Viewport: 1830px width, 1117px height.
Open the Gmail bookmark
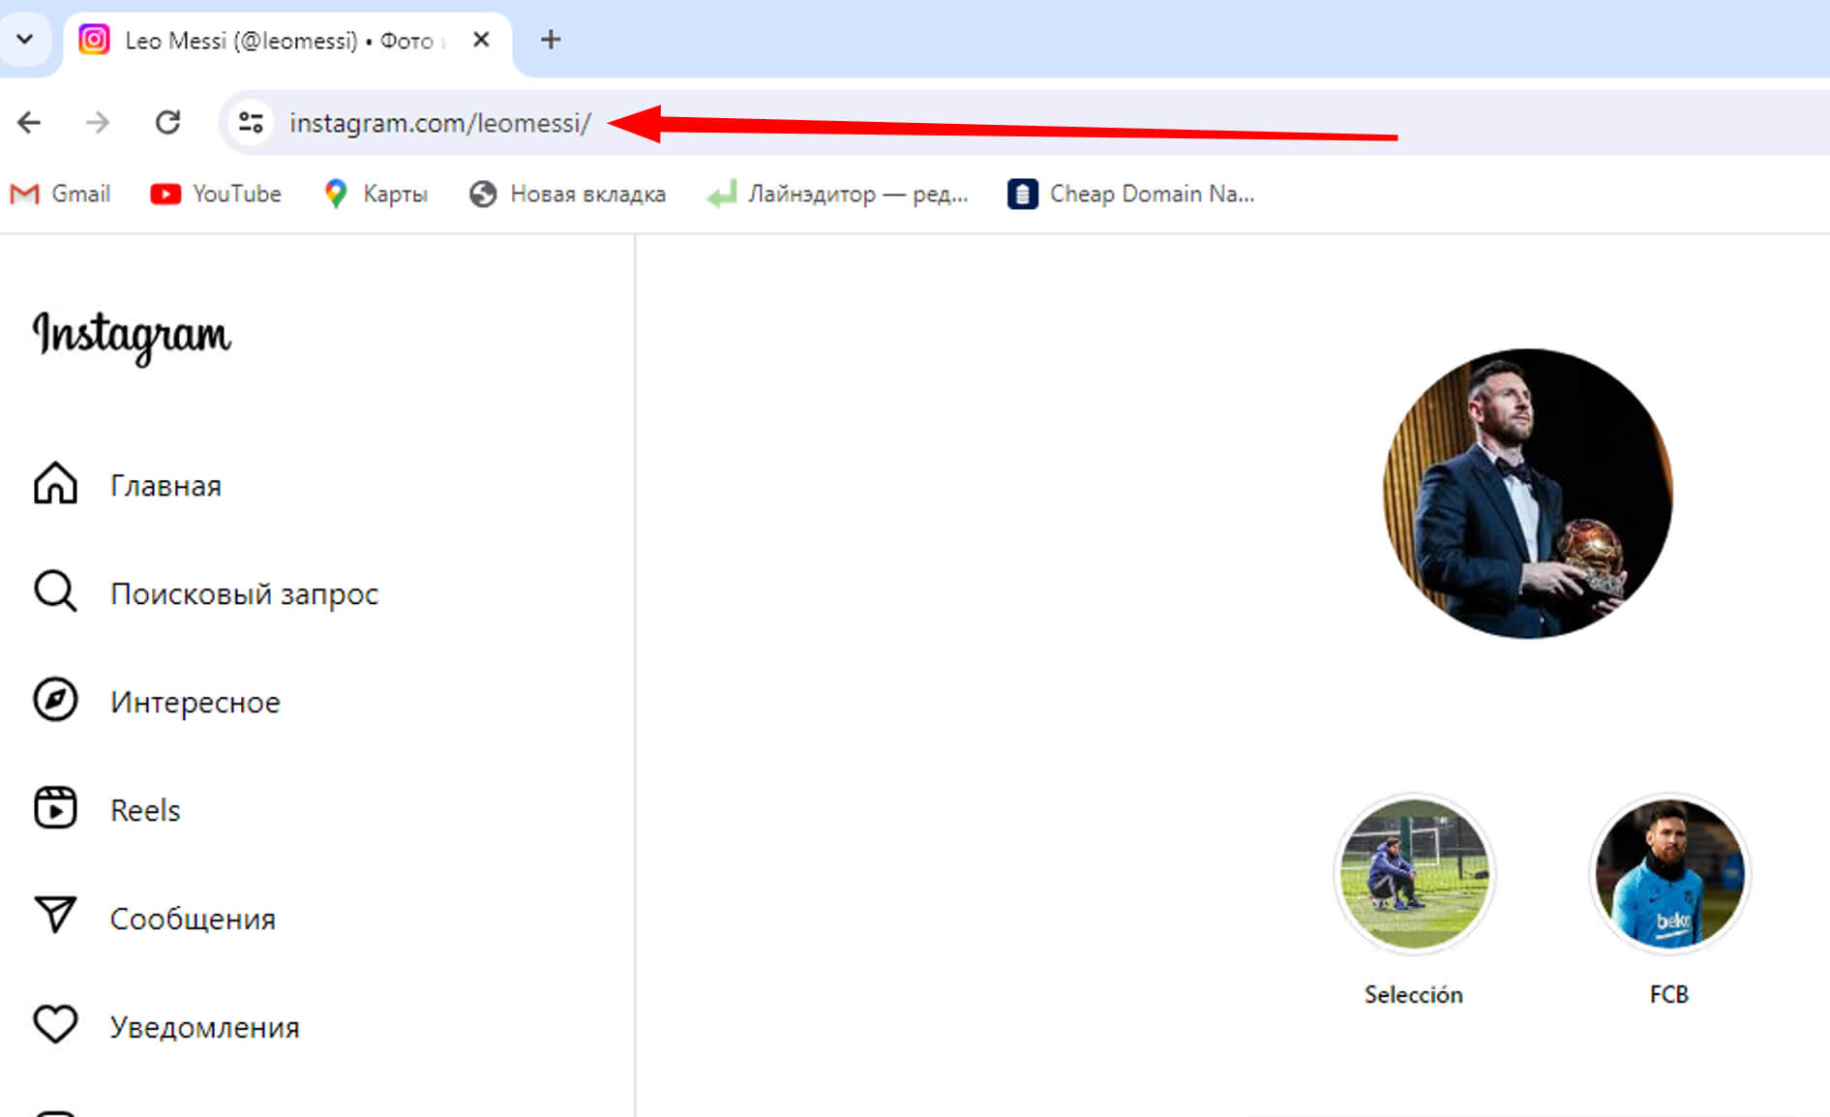coord(60,195)
